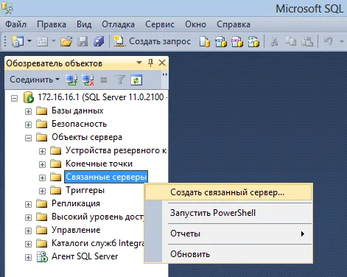Expand the Безопасность folder
347x277 pixels.
pyautogui.click(x=28, y=125)
